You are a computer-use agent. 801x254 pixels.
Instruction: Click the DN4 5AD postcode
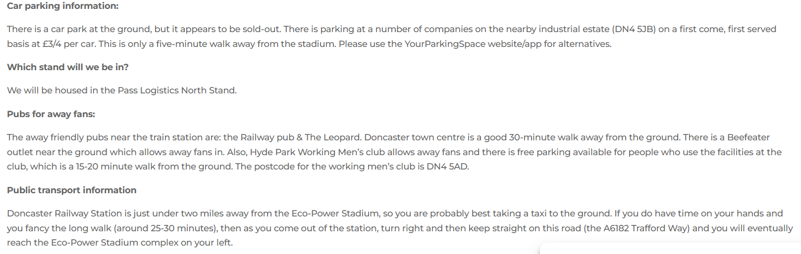[x=447, y=167]
